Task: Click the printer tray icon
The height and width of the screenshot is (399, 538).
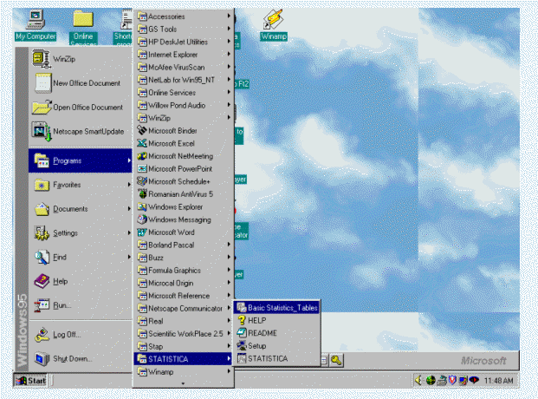Action: [x=443, y=381]
